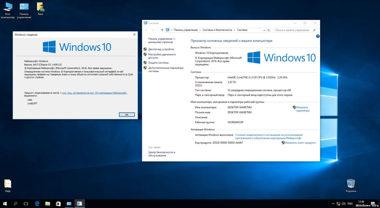Select the 'New' folder desktop icon
Viewport: 380px width, 208px height.
(x=41, y=9)
